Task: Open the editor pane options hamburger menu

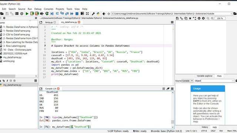Action: pos(172,22)
